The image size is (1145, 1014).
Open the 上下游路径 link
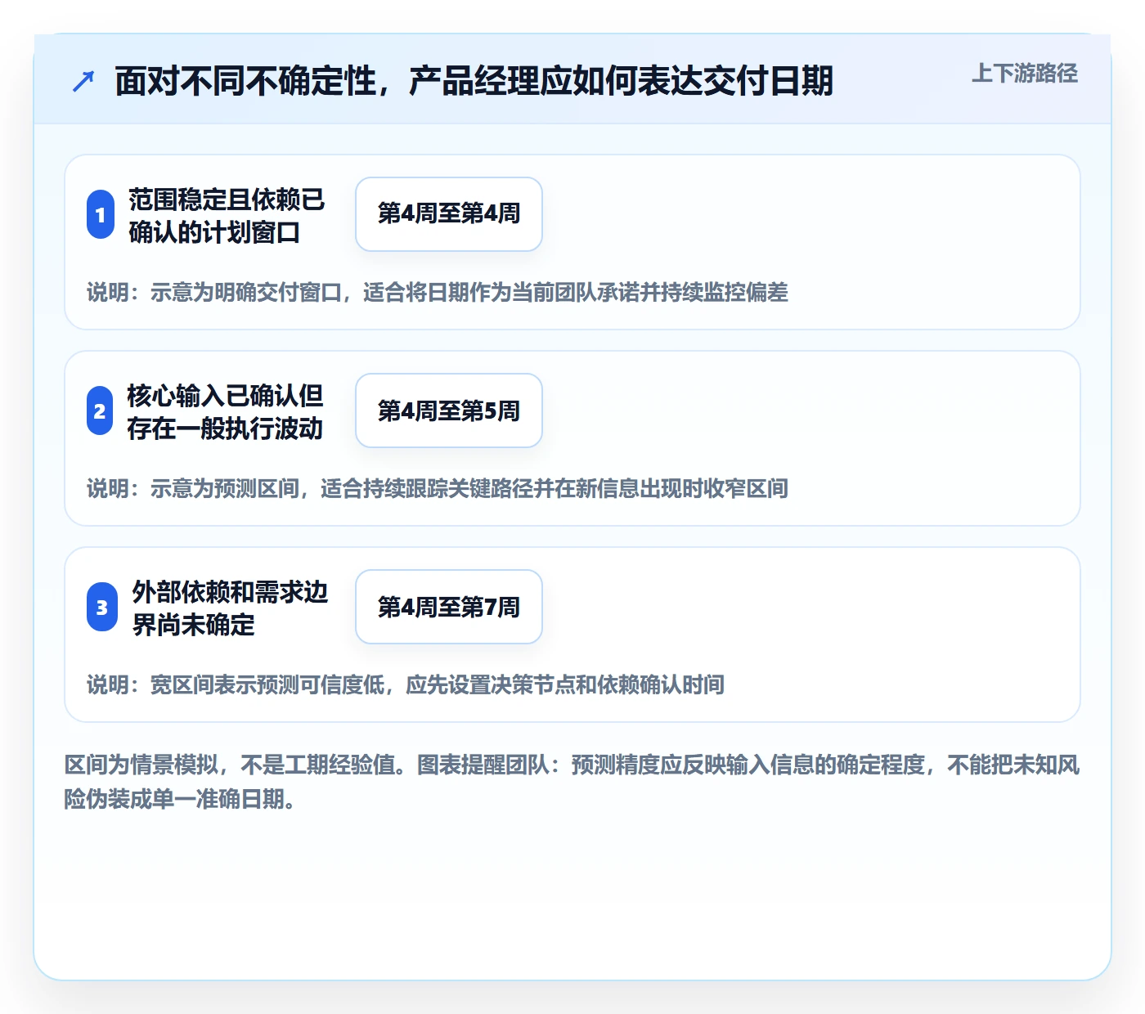click(1025, 73)
